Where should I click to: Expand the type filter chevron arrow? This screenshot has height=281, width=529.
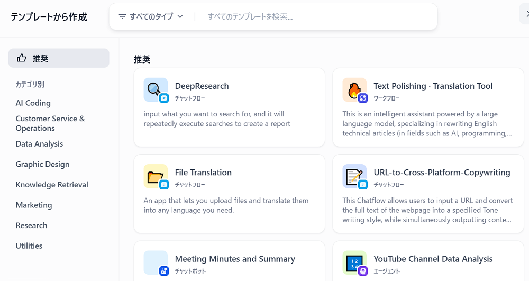pyautogui.click(x=180, y=16)
